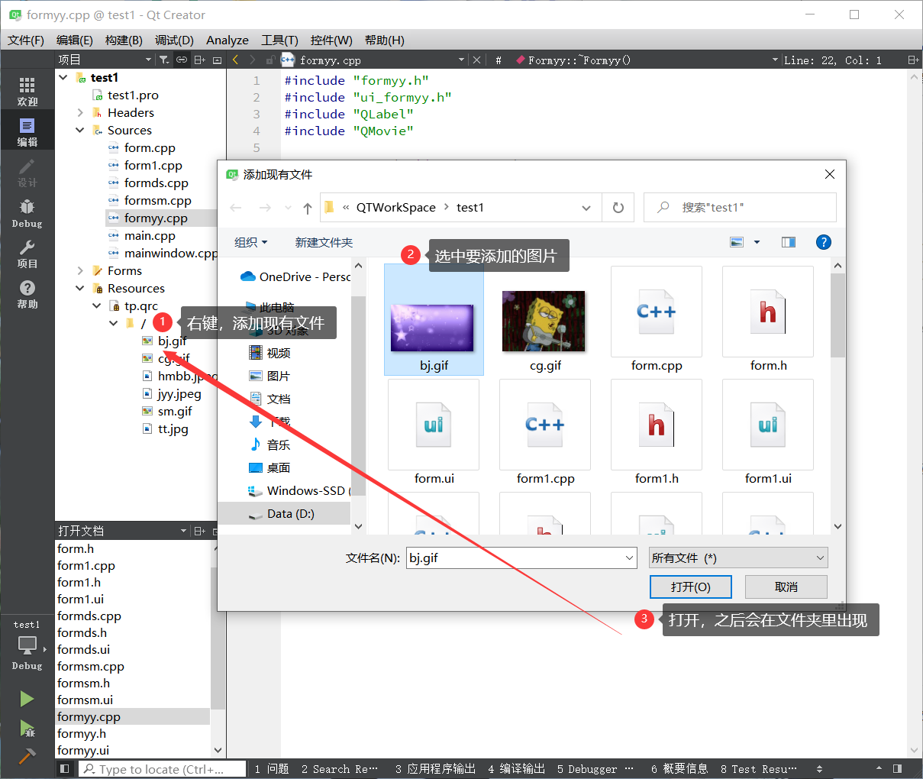Toggle synchronize-with-editor link icon
923x779 pixels.
point(182,59)
